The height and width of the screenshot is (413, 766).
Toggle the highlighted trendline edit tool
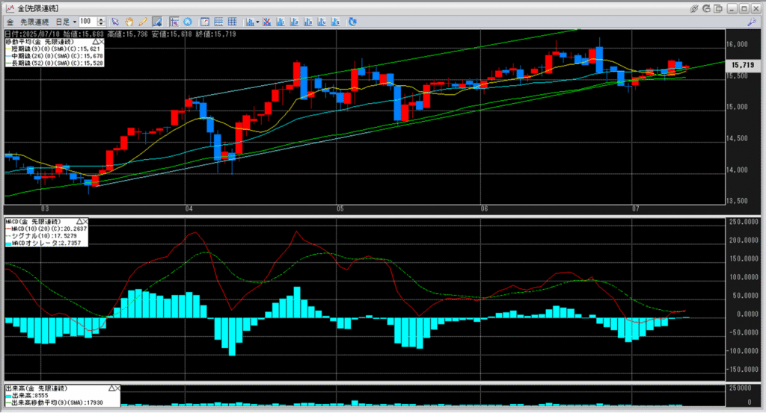click(157, 22)
